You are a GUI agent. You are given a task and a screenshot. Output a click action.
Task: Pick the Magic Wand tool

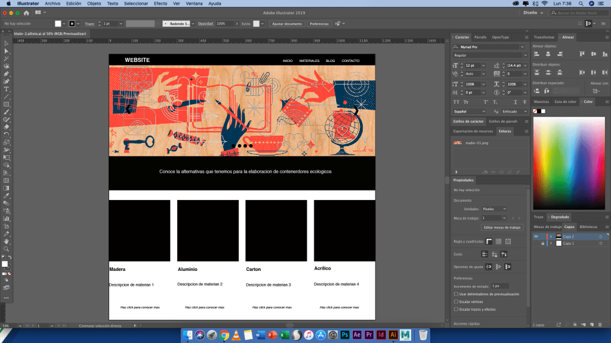pos(7,58)
